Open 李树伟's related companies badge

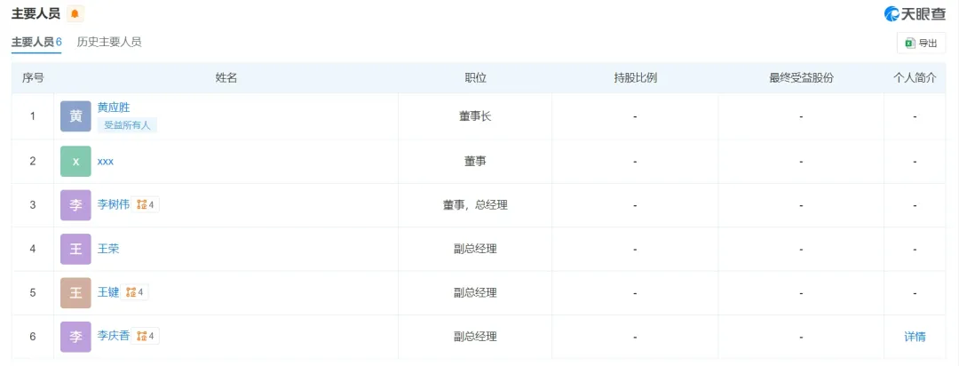click(147, 205)
